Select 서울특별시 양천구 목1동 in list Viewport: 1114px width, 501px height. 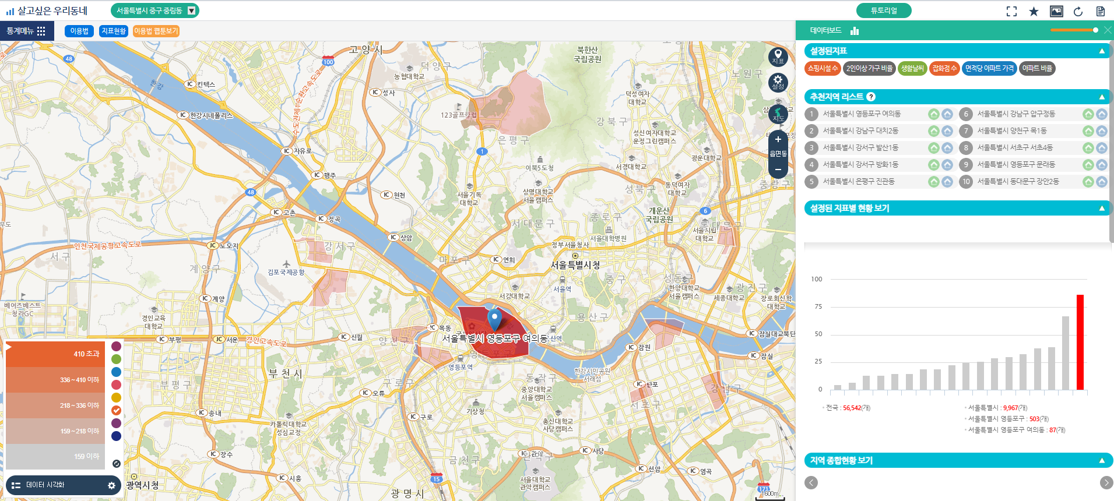click(1012, 131)
